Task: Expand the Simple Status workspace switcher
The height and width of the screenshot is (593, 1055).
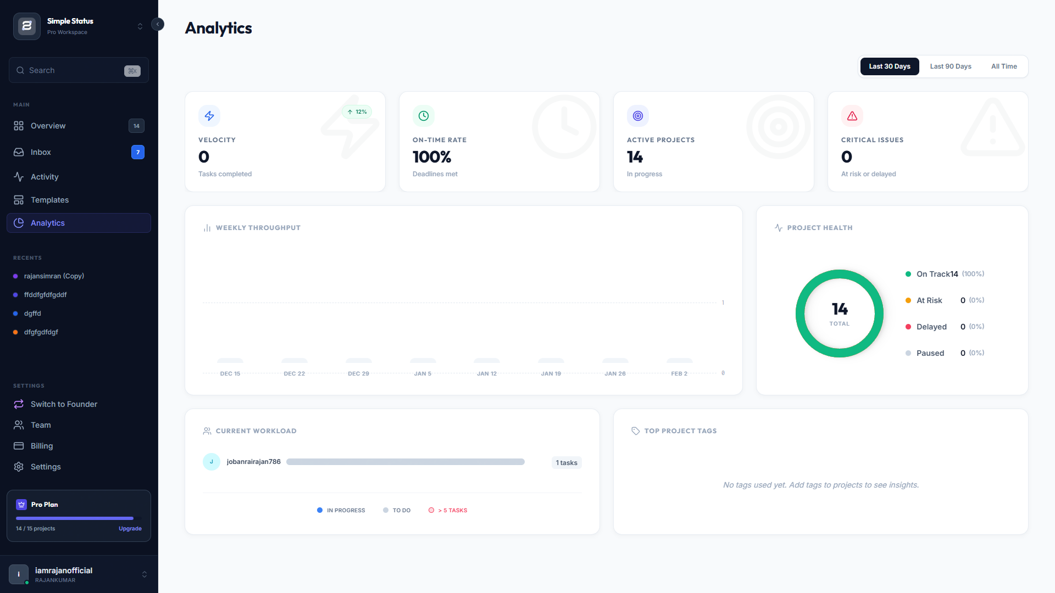Action: 140,26
